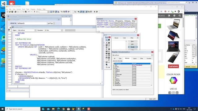
Task: Select the Line control tool
Action: tap(106, 60)
